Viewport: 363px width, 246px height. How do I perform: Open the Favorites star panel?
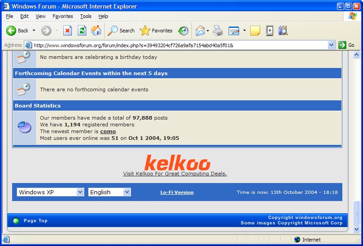pyautogui.click(x=156, y=31)
